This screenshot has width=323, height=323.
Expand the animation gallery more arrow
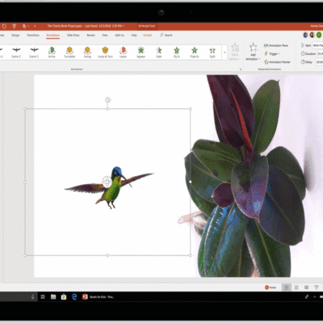click(x=224, y=52)
